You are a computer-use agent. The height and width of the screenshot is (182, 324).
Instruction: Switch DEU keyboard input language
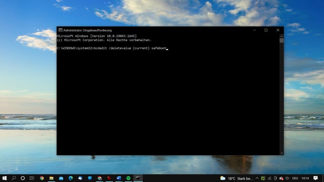pos(295,178)
